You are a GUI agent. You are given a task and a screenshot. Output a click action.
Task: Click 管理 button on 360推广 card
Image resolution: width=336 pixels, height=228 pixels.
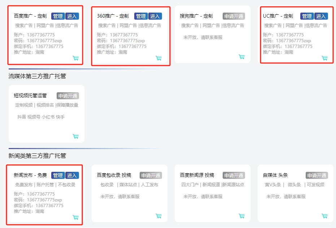(141, 16)
